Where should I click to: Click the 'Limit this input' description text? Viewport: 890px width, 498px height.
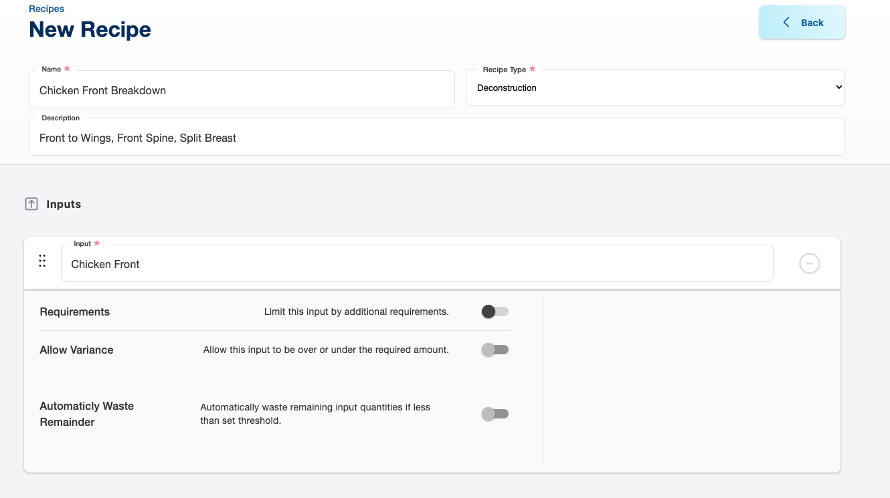coord(356,312)
